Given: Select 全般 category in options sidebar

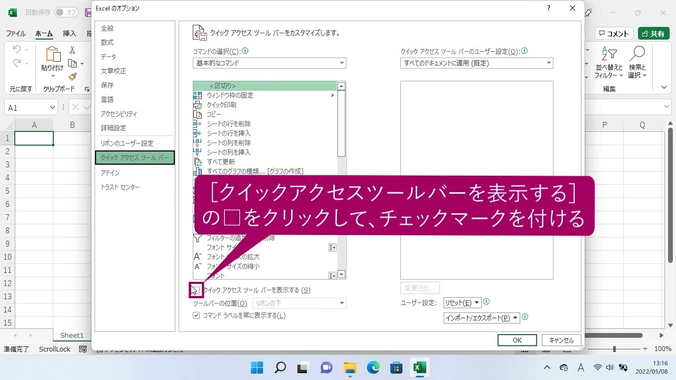Looking at the screenshot, I should click(107, 28).
